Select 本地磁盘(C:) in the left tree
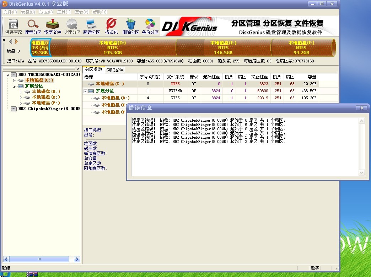The height and width of the screenshot is (277, 371). pyautogui.click(x=39, y=80)
